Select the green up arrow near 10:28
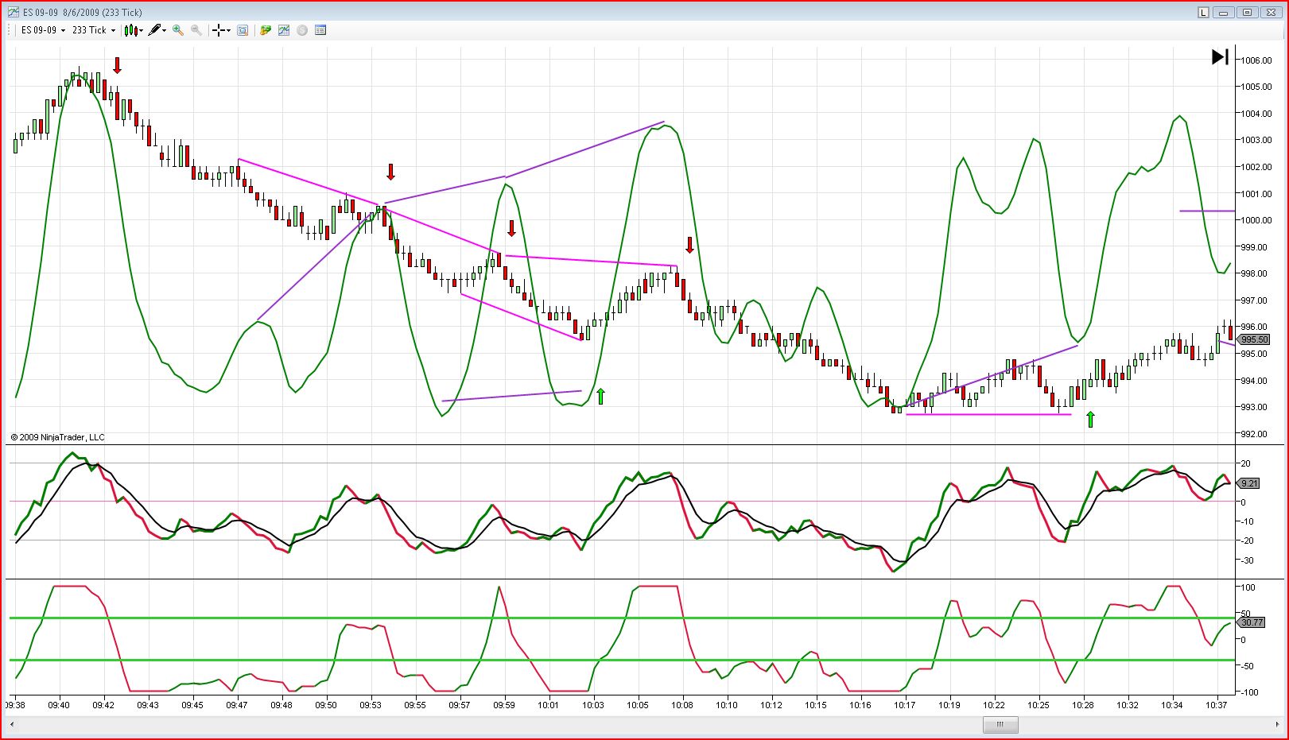The image size is (1289, 740). click(1090, 419)
